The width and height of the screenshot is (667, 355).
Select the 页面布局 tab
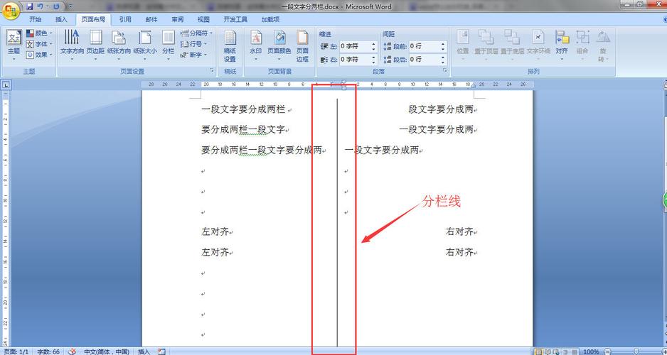93,20
